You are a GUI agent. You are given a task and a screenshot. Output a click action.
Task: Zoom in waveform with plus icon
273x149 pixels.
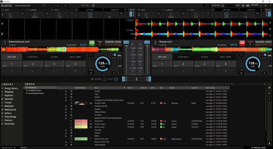click(270, 23)
